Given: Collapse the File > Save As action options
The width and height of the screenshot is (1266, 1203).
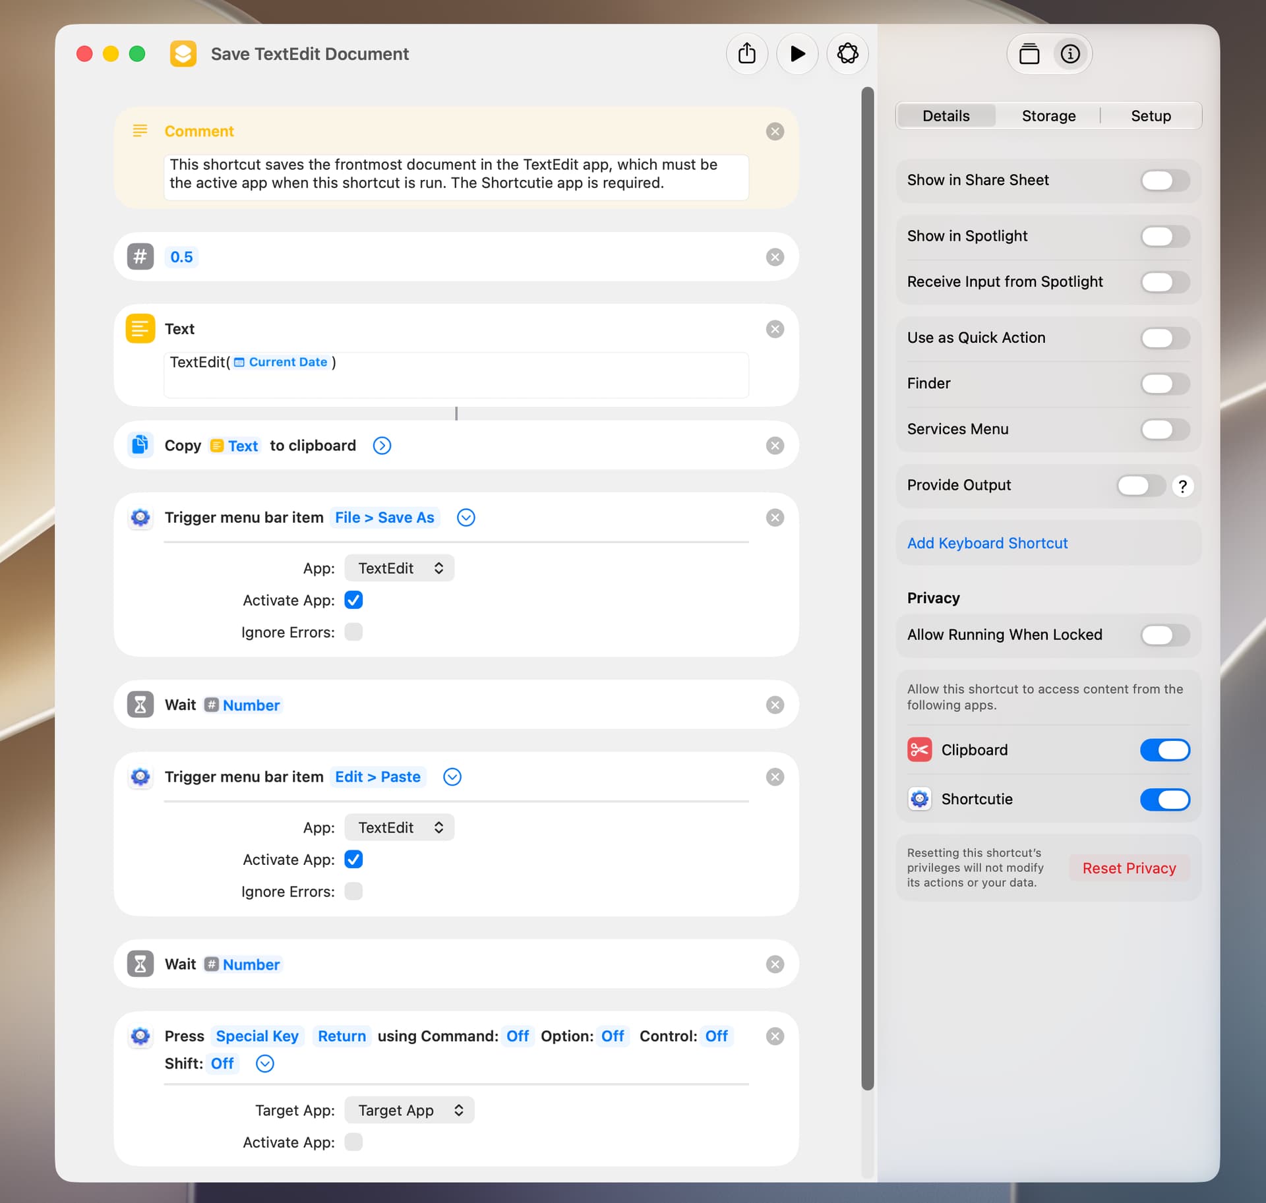Looking at the screenshot, I should [466, 517].
